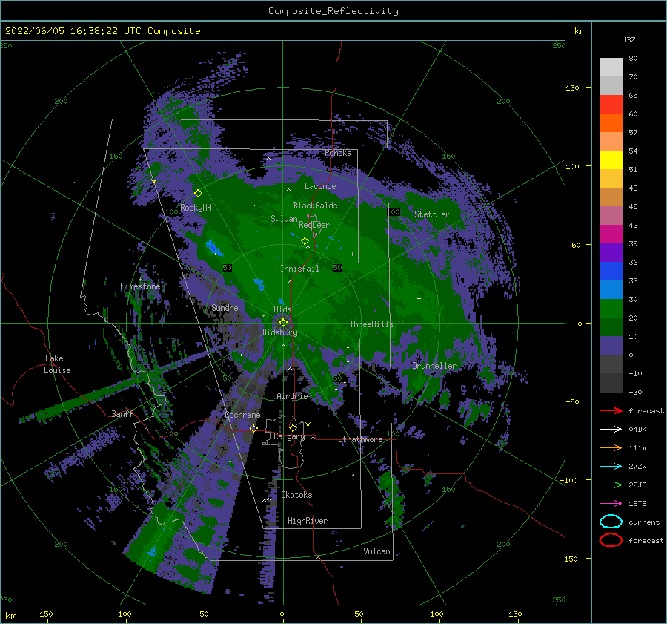Image resolution: width=667 pixels, height=624 pixels.
Task: Click the yellow diamond marker near RedDeer
Action: click(x=305, y=241)
